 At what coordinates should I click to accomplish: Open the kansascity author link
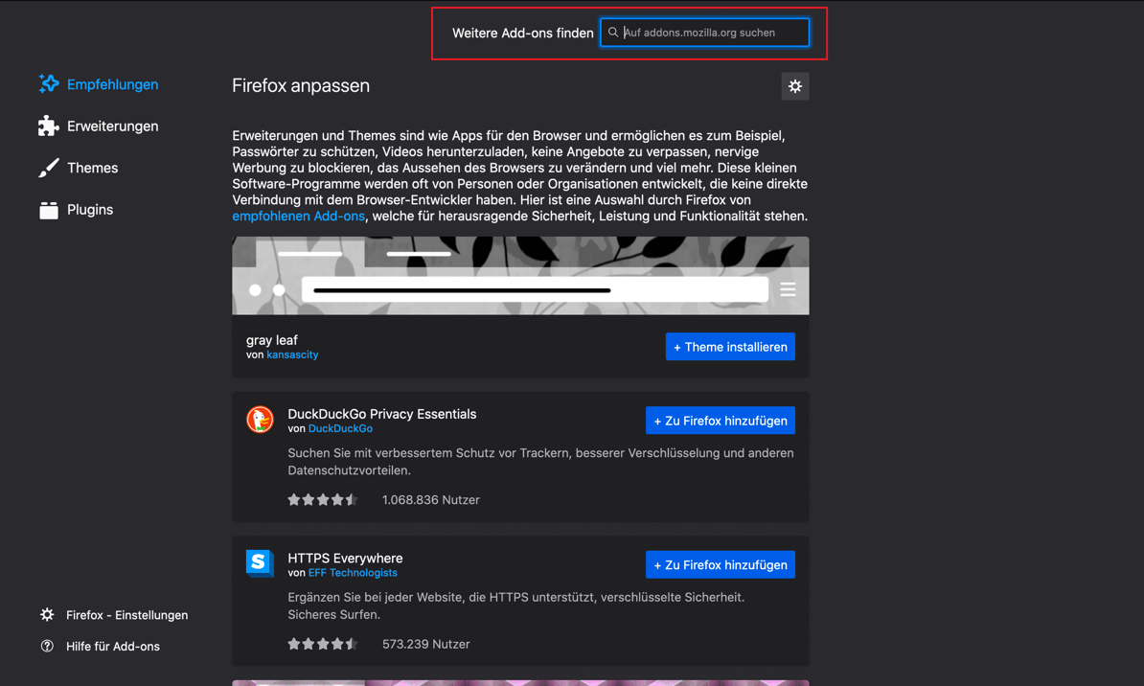[x=292, y=354]
